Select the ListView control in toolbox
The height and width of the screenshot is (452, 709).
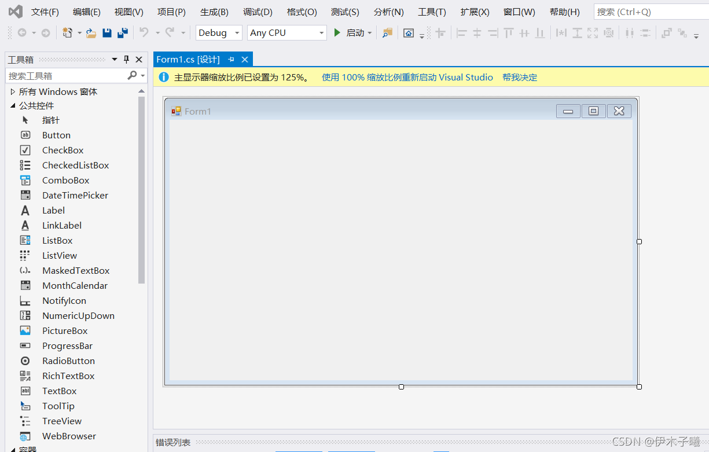click(59, 255)
